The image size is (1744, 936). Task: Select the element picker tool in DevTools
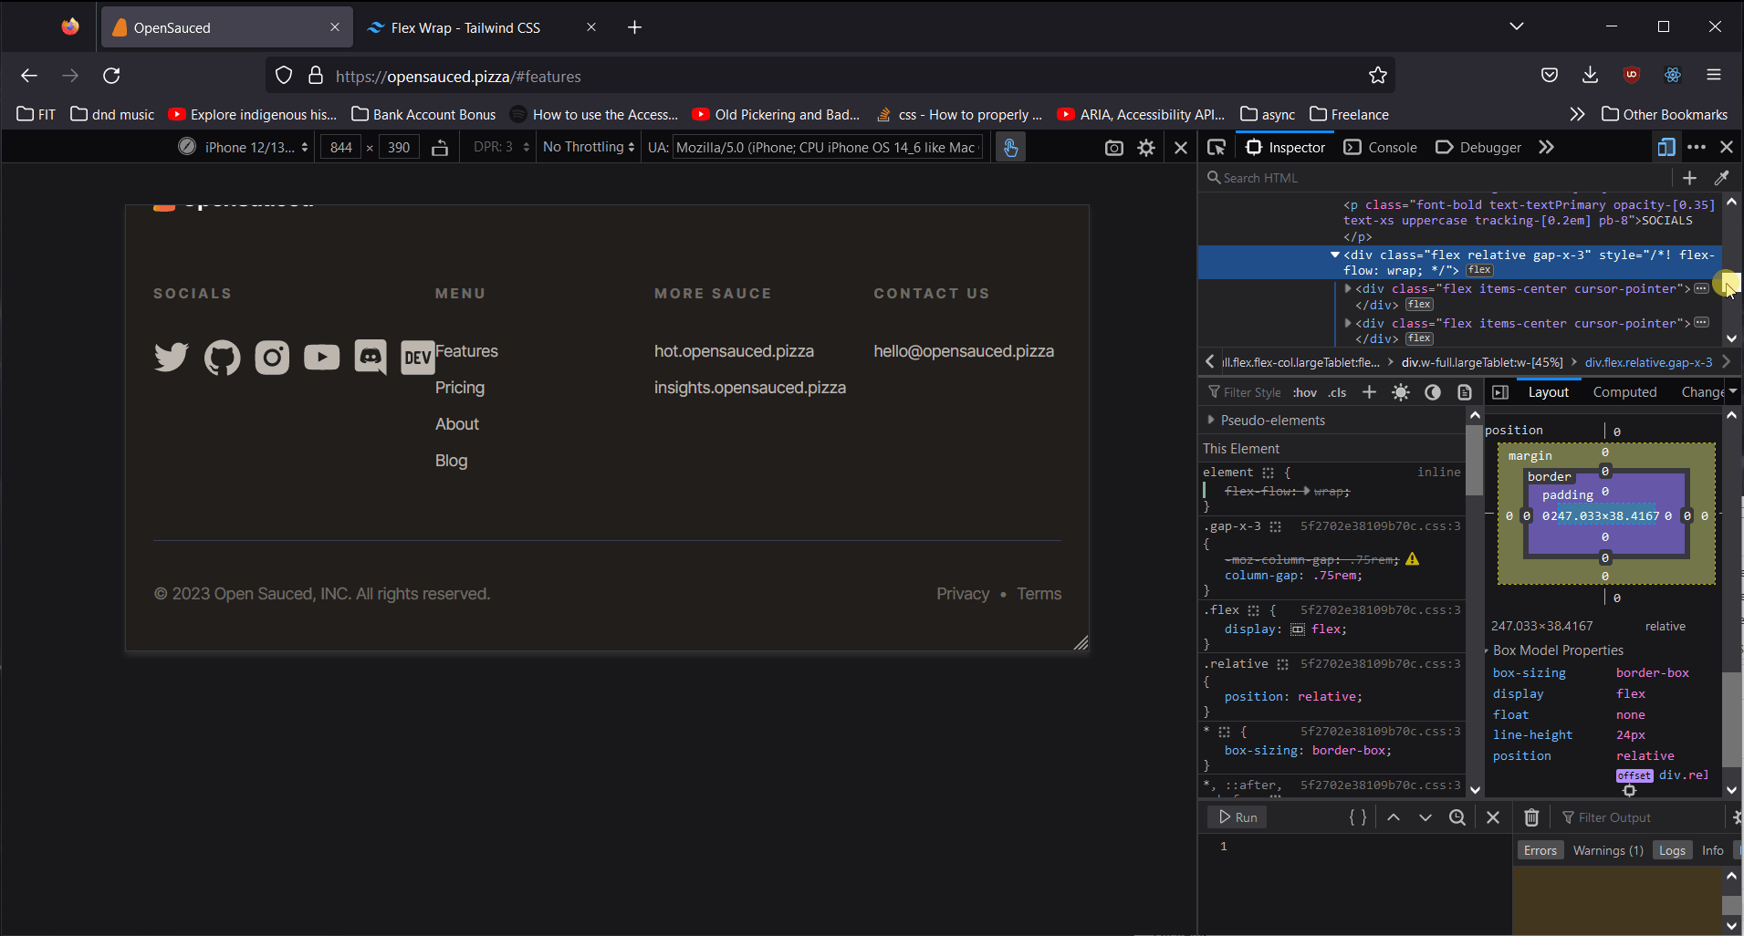coord(1217,147)
